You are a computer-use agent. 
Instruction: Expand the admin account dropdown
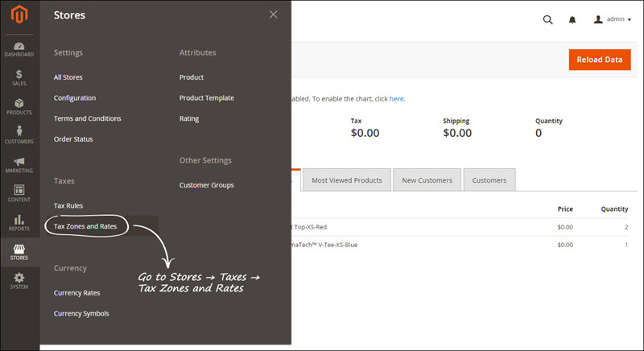(x=612, y=19)
